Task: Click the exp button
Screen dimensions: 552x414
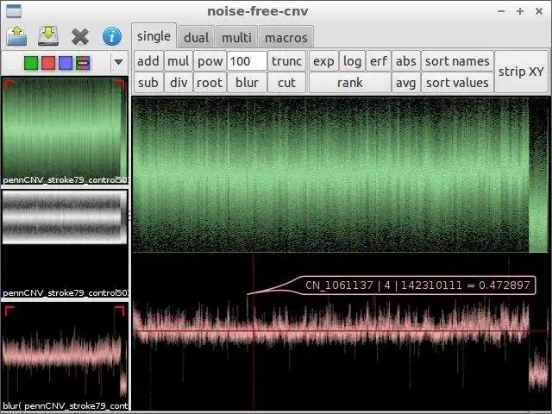Action: [x=323, y=61]
